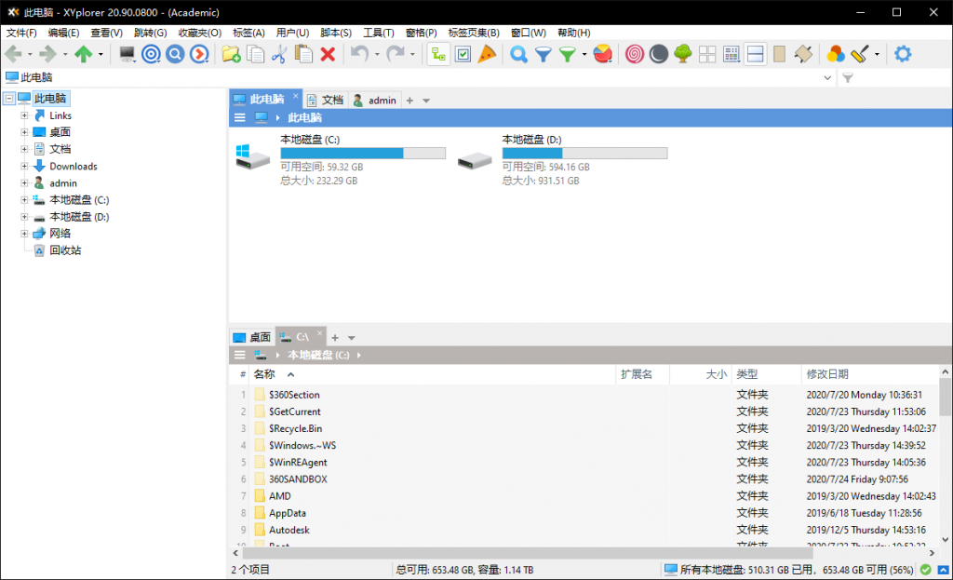
Task: Expand the 网络 tree node
Action: pos(24,234)
